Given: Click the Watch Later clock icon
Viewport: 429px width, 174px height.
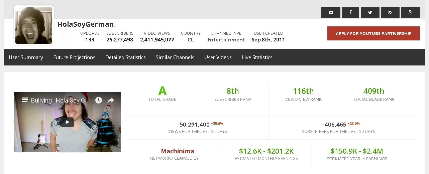Looking at the screenshot, I should pyautogui.click(x=98, y=100).
